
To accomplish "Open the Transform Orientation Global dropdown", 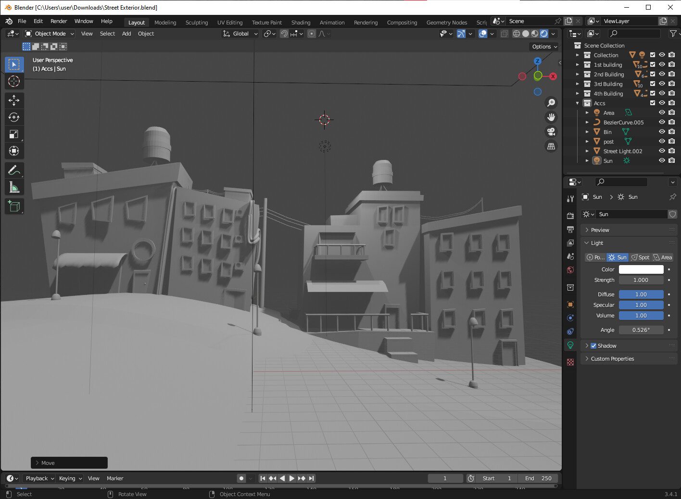I will click(240, 33).
